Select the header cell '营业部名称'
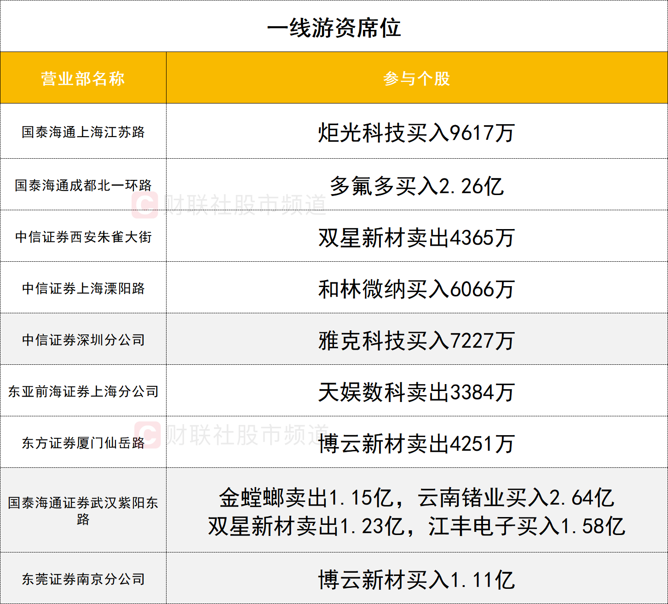This screenshot has height=604, width=668. [83, 78]
